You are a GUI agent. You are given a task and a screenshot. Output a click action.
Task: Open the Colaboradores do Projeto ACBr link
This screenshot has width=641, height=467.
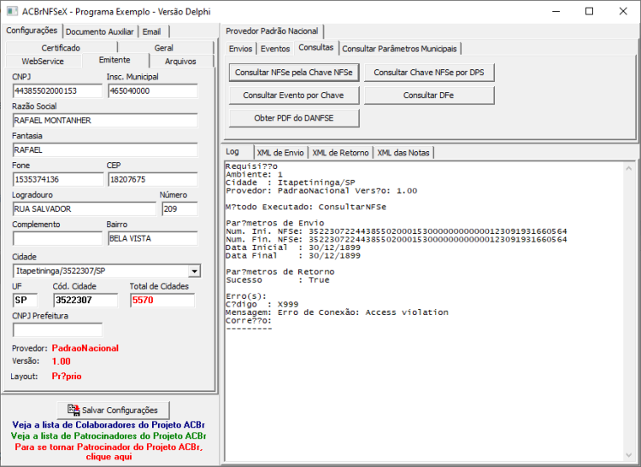click(x=109, y=425)
